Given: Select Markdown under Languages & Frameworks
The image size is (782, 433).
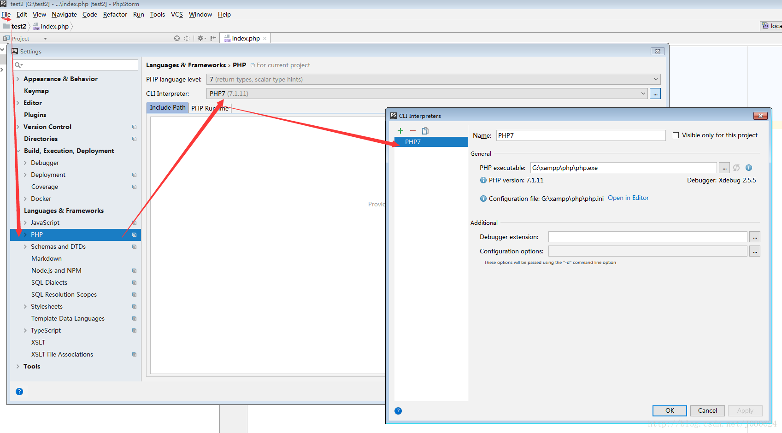Looking at the screenshot, I should pyautogui.click(x=47, y=259).
